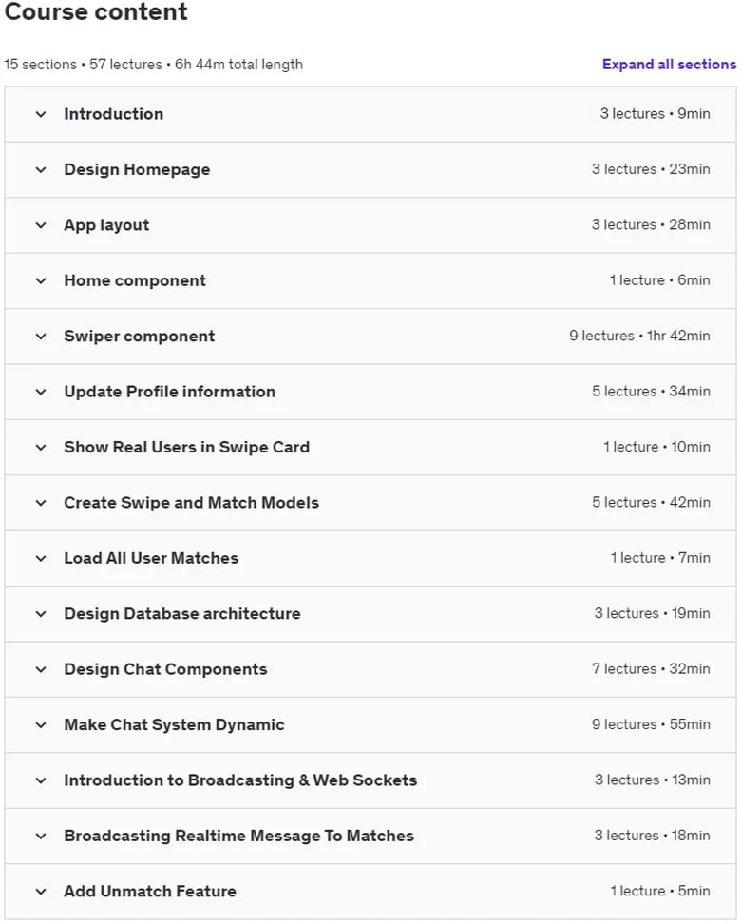Open the Add Unmatch Feature section title

pyautogui.click(x=150, y=891)
